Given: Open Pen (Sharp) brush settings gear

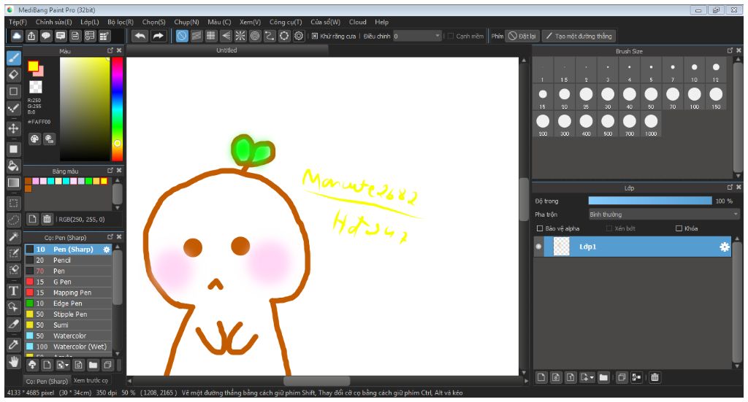Looking at the screenshot, I should pos(107,250).
